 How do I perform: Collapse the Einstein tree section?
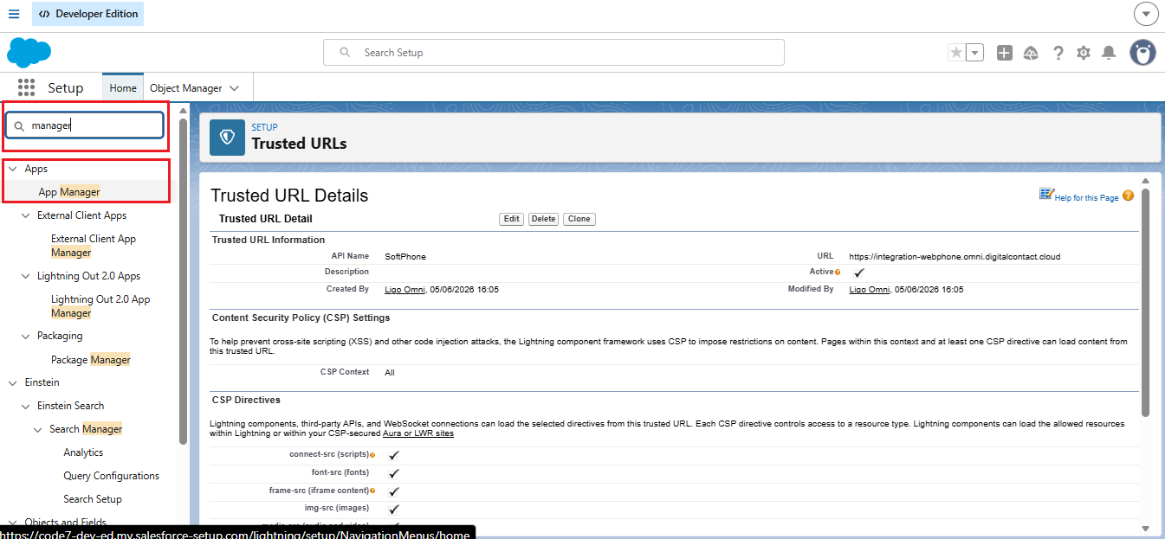pyautogui.click(x=12, y=382)
